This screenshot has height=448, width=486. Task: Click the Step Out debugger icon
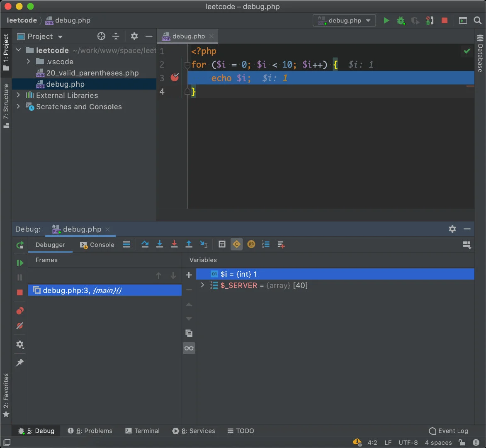point(189,244)
